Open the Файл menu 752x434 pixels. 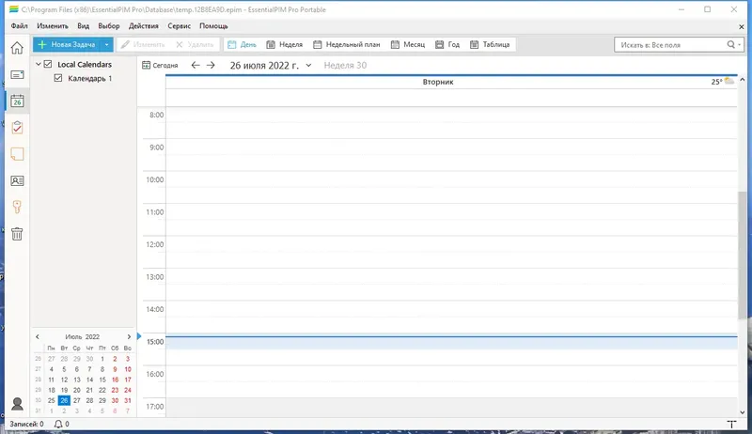coord(19,26)
